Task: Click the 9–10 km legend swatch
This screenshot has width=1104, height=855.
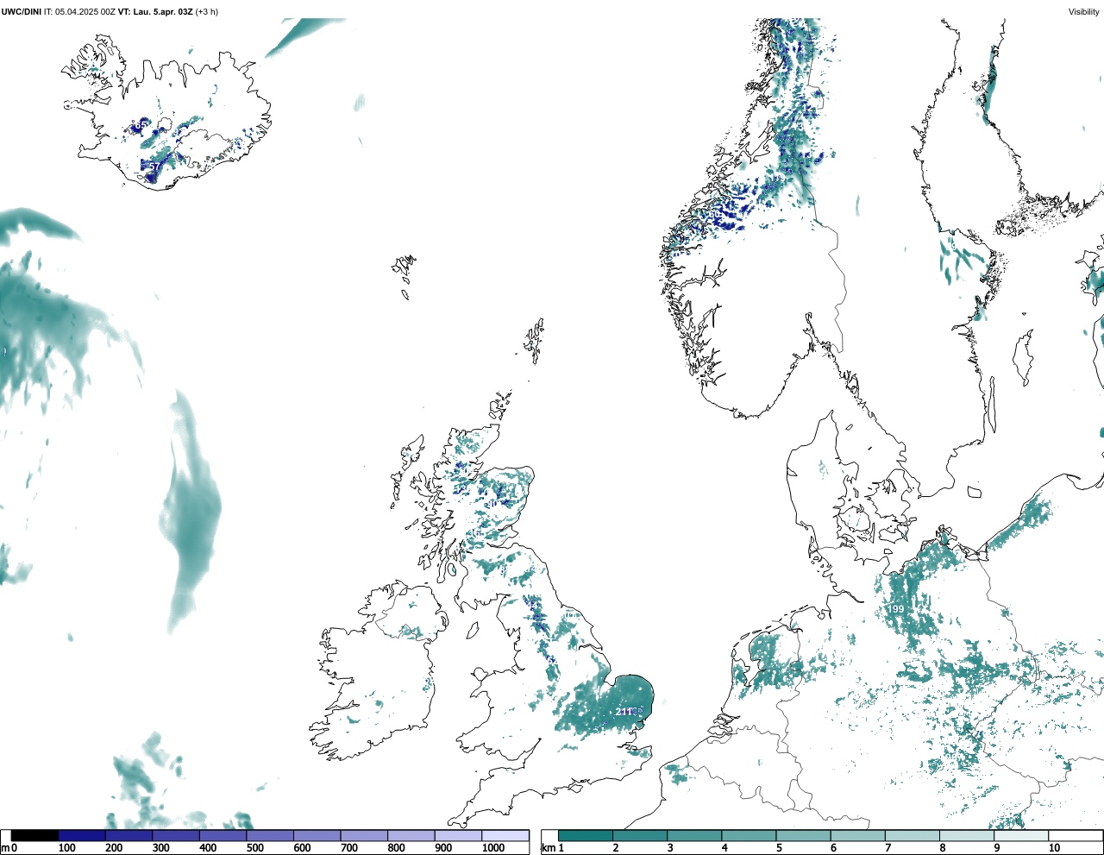Action: pos(1021,836)
